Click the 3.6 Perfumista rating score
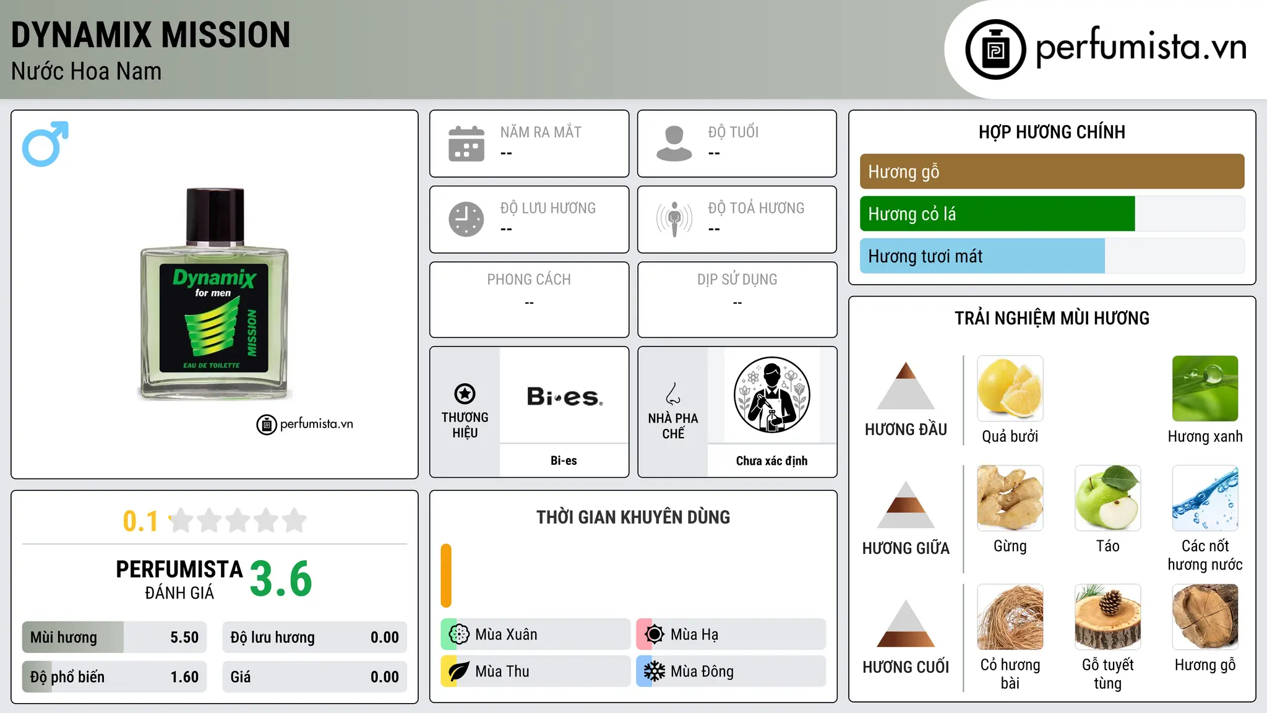 (x=281, y=579)
